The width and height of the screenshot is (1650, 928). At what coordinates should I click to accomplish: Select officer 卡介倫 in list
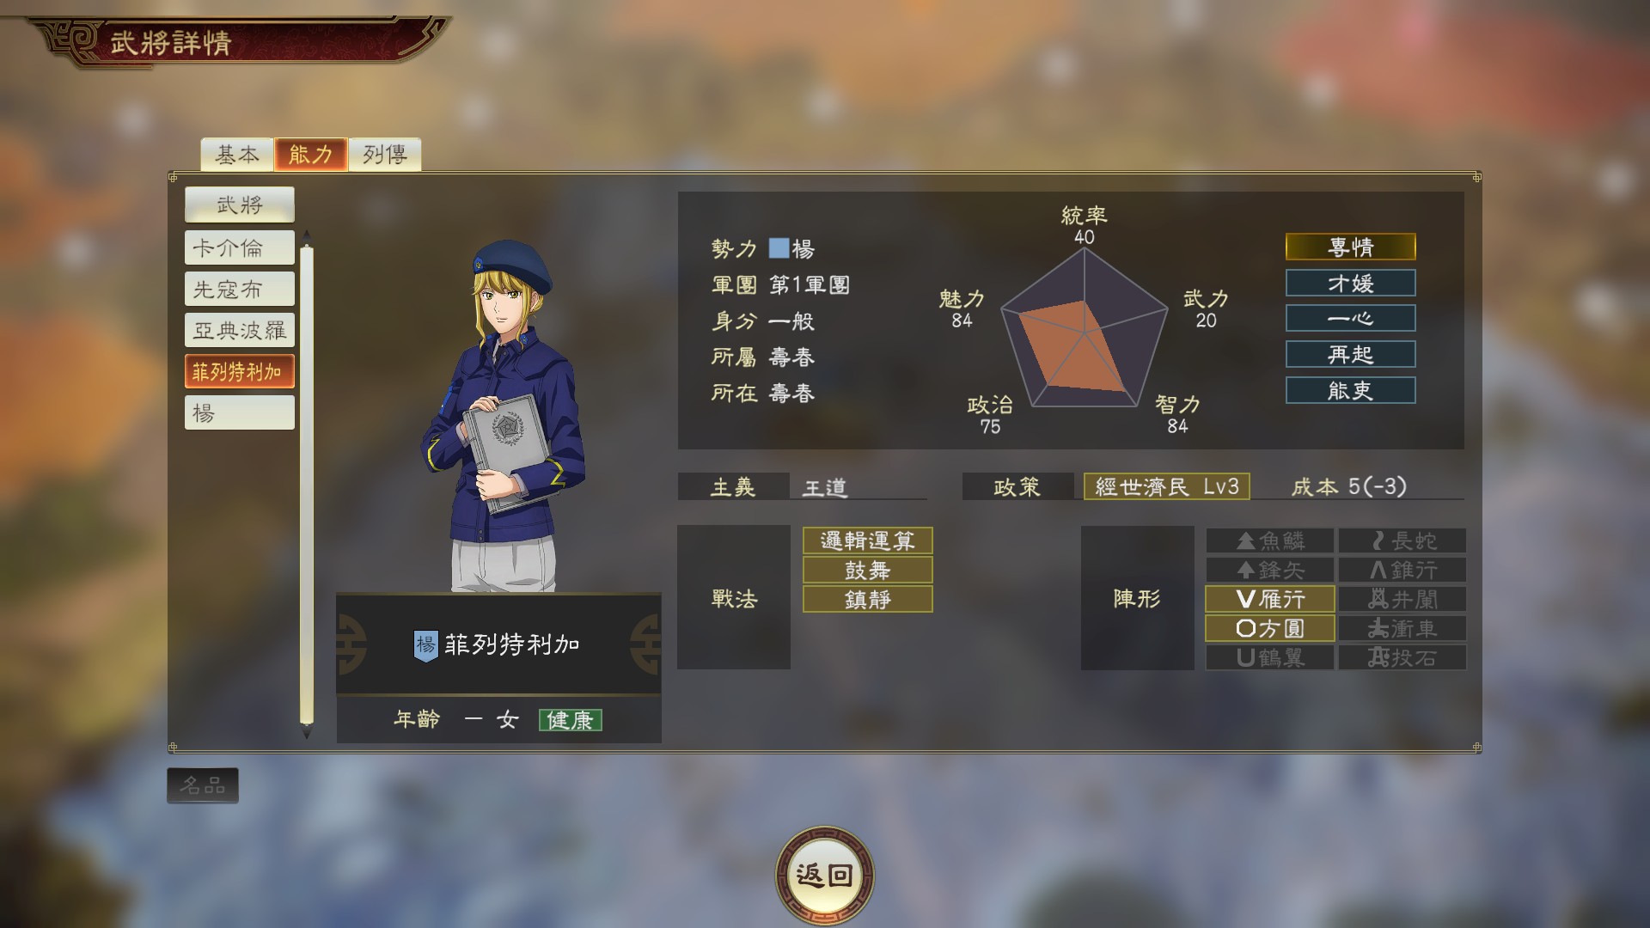pos(240,247)
